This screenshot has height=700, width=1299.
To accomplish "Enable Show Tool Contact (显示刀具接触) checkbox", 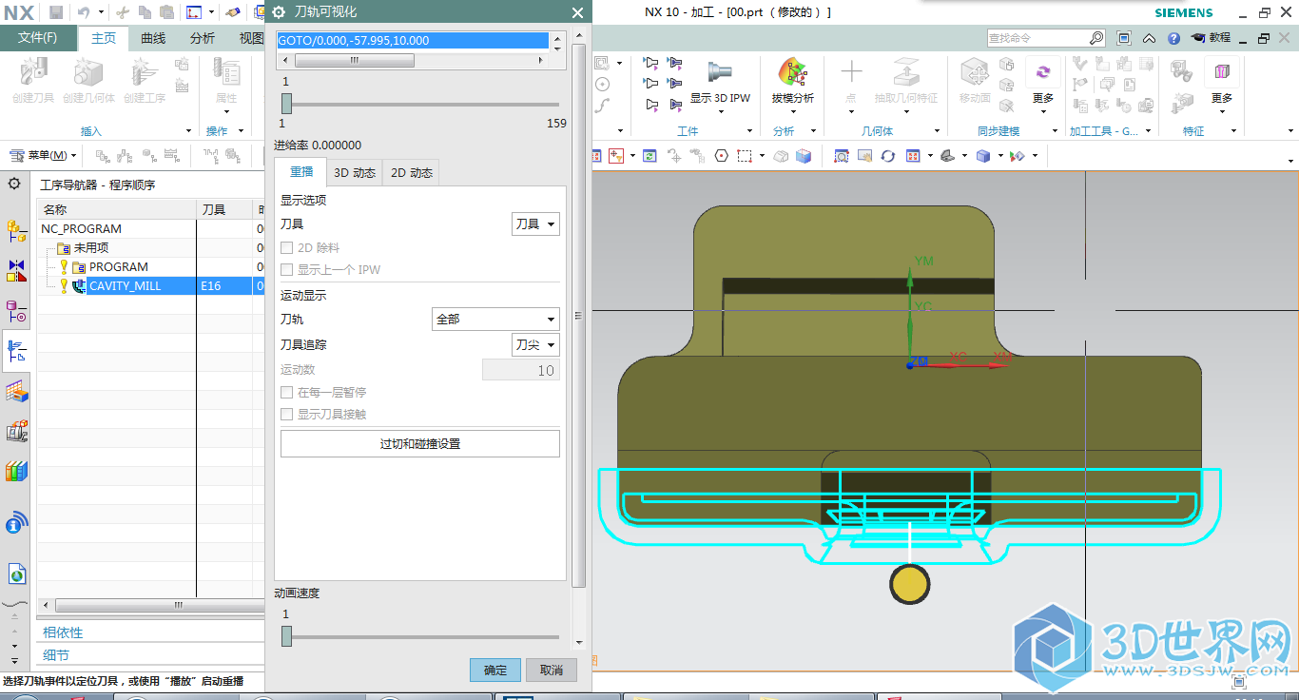I will [287, 414].
